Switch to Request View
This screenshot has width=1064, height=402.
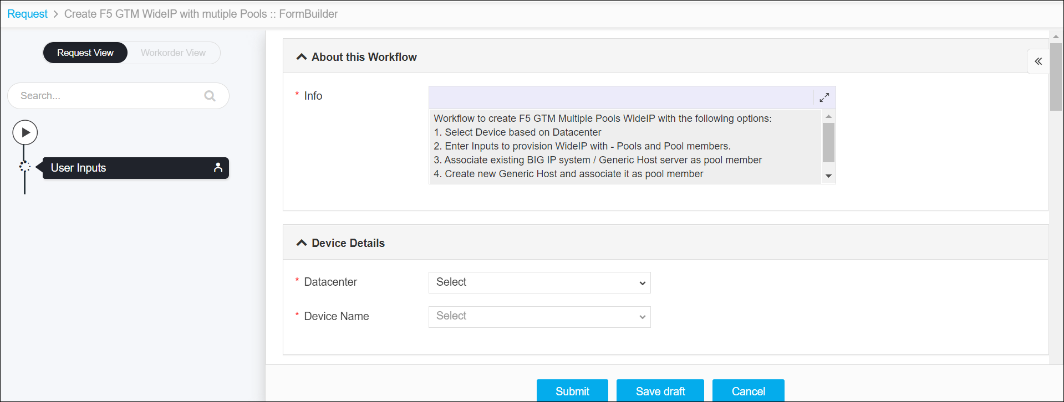[x=85, y=53]
